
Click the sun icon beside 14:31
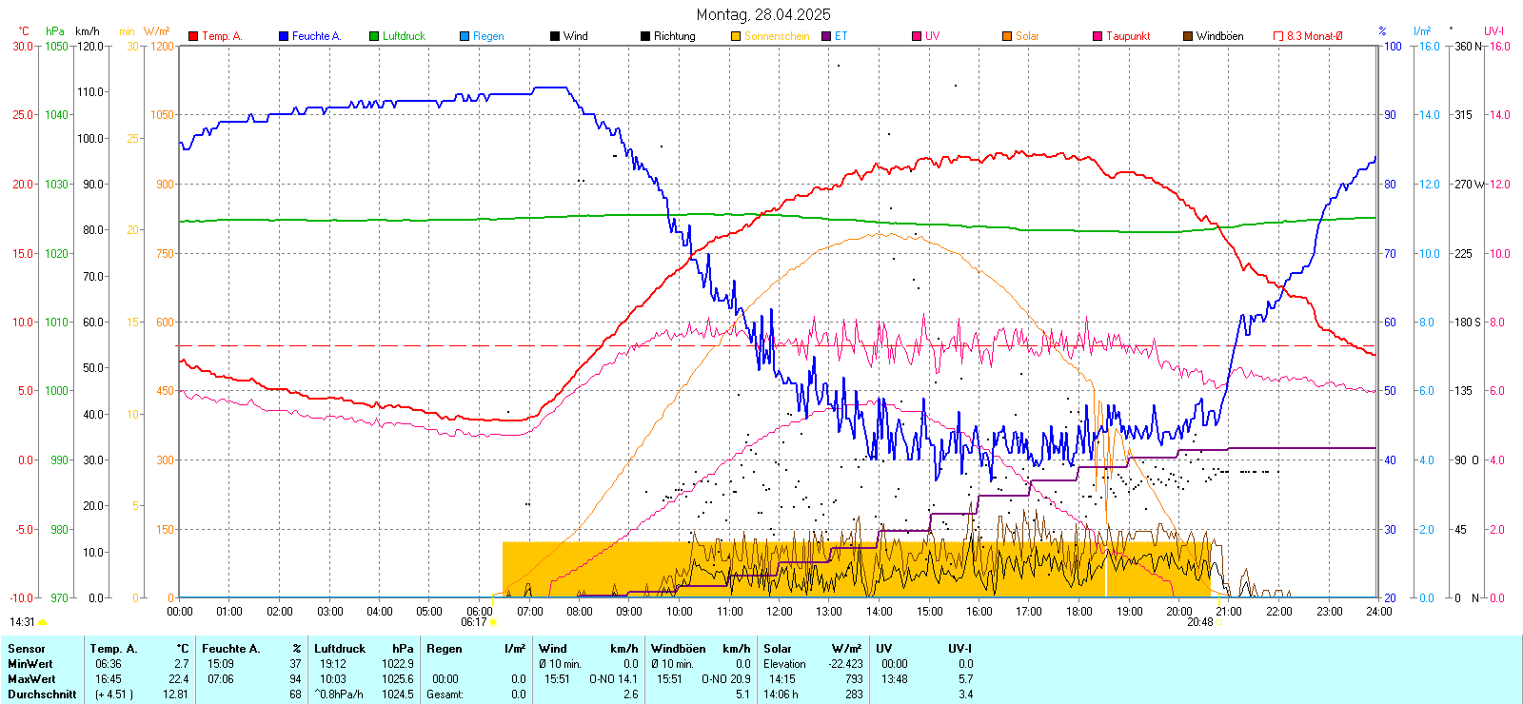pos(42,622)
